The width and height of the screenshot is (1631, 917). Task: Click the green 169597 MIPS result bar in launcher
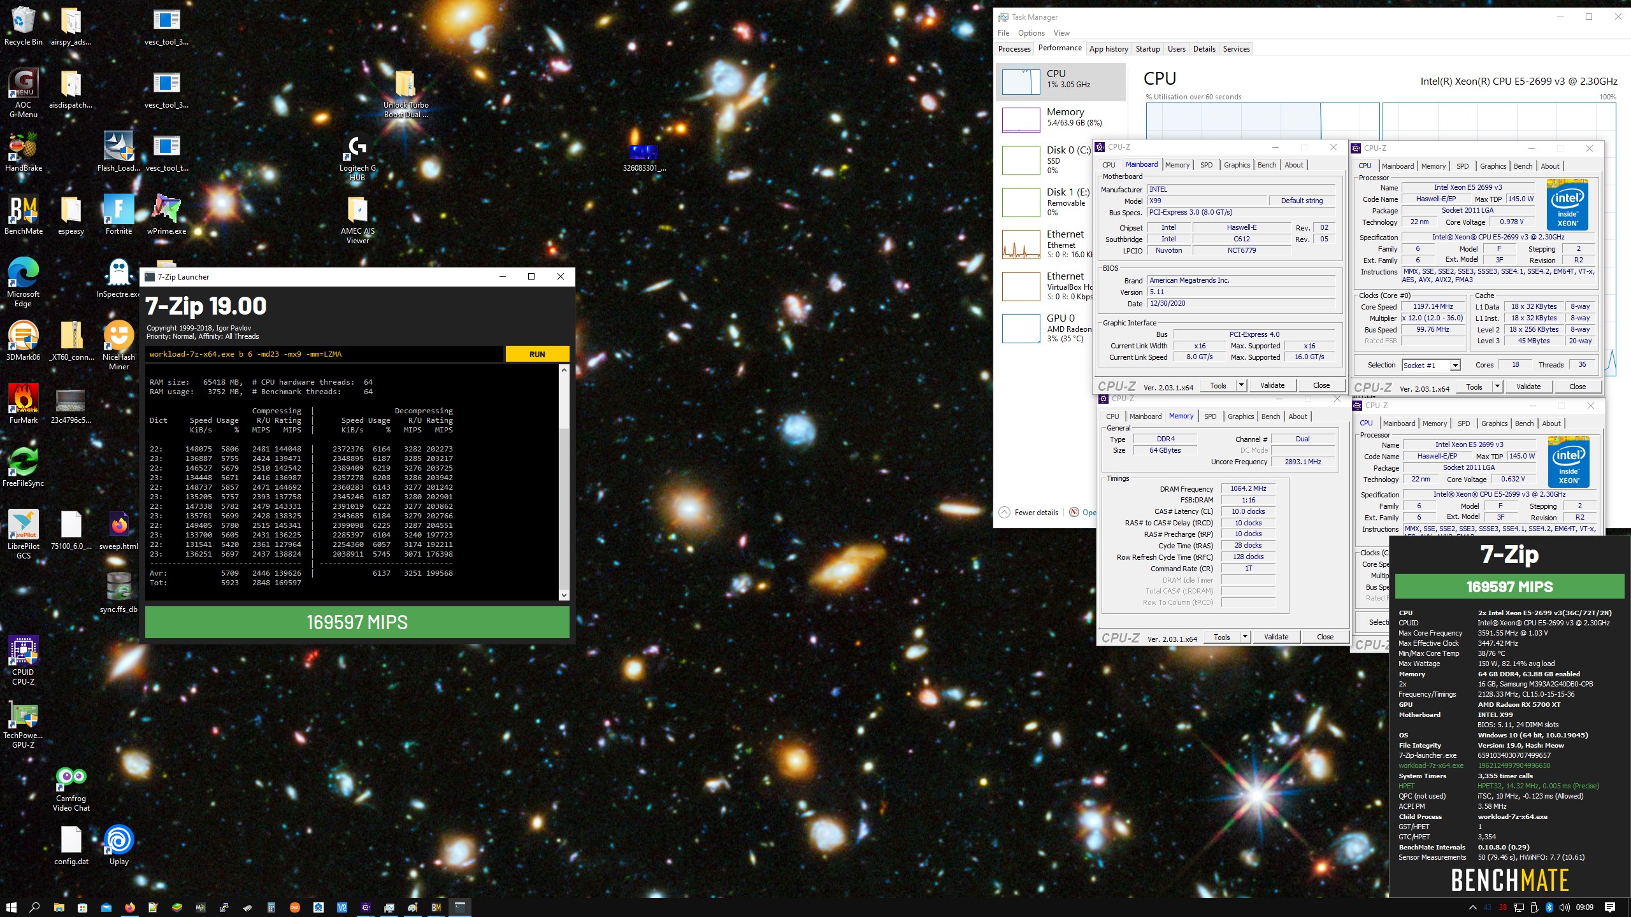[x=357, y=622]
